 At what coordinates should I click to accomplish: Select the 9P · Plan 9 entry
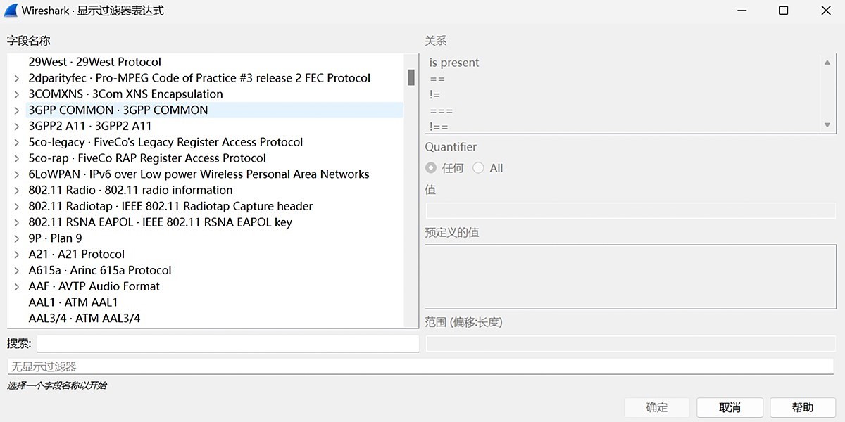point(55,238)
